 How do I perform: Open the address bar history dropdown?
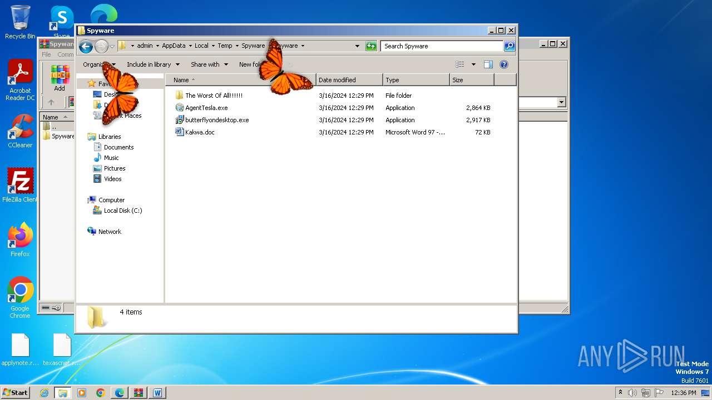click(357, 46)
